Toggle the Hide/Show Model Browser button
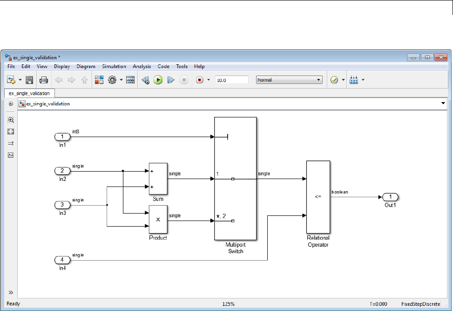 [11, 104]
